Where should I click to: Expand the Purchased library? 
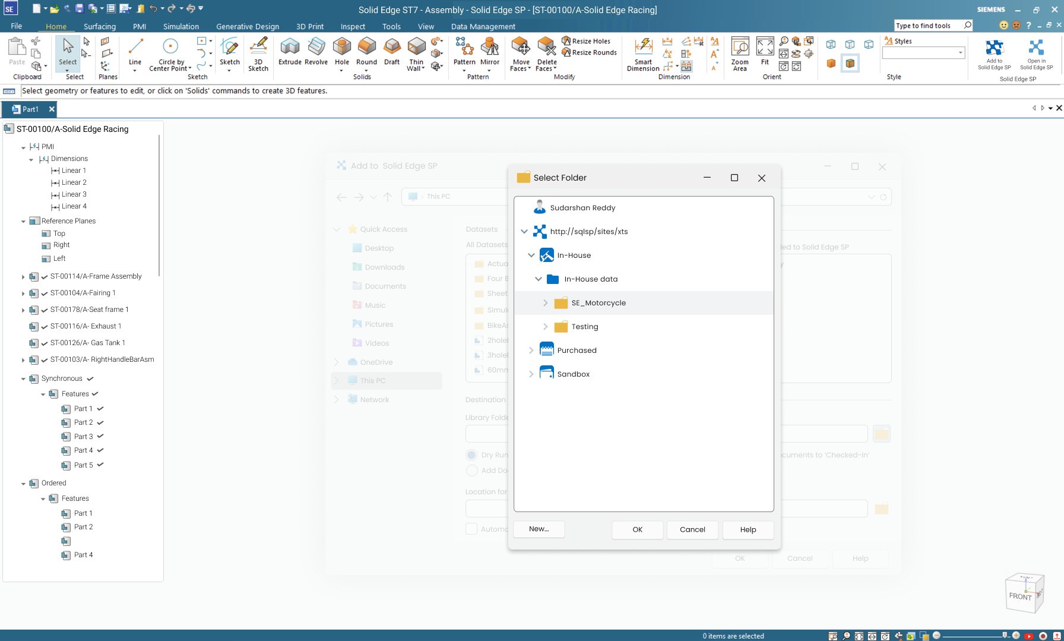(x=531, y=351)
